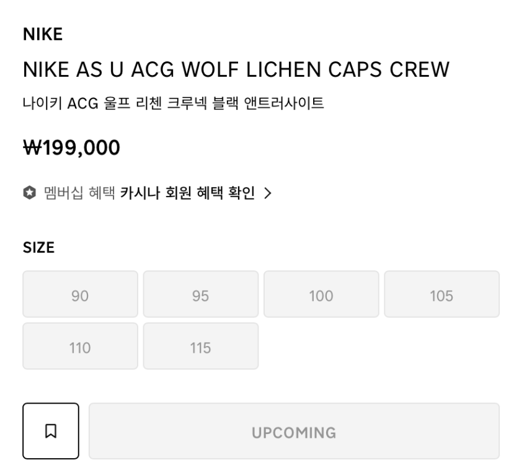
Task: Click the ₩199,000 price
Action: click(71, 148)
